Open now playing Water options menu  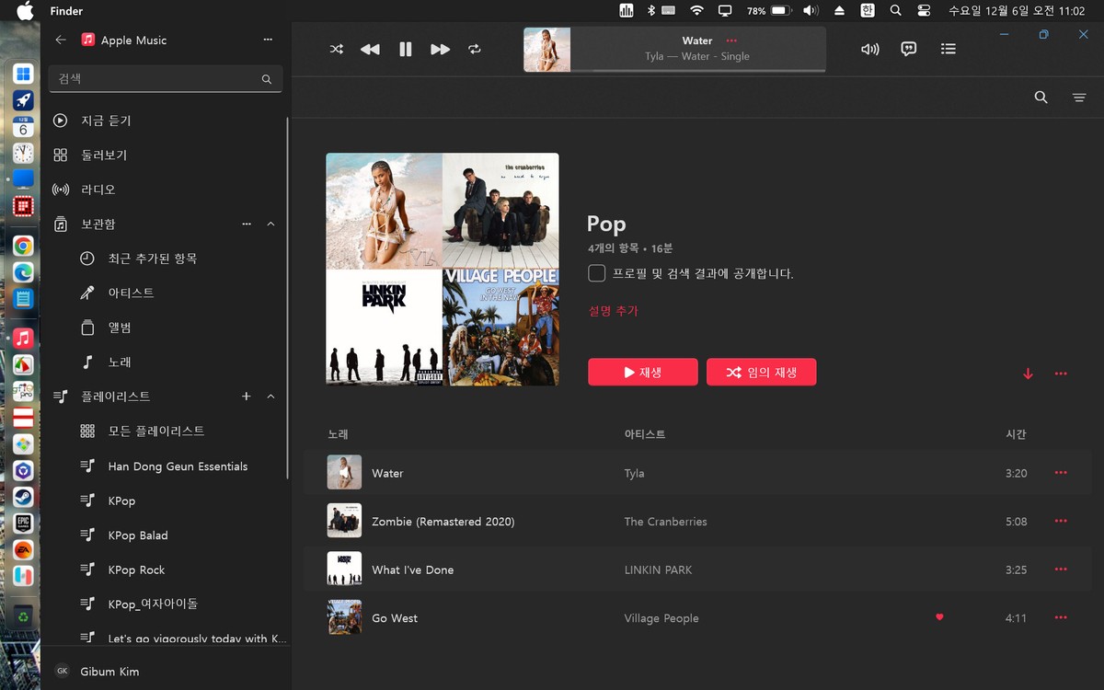[x=731, y=40]
